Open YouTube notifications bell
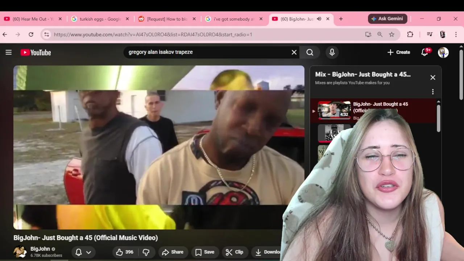 pyautogui.click(x=425, y=52)
